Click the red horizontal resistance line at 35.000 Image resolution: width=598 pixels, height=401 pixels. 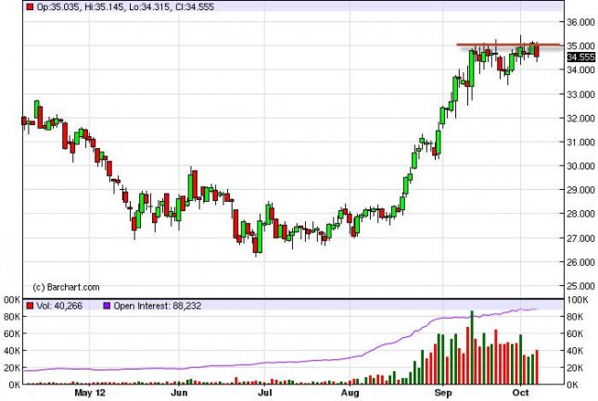tap(509, 45)
